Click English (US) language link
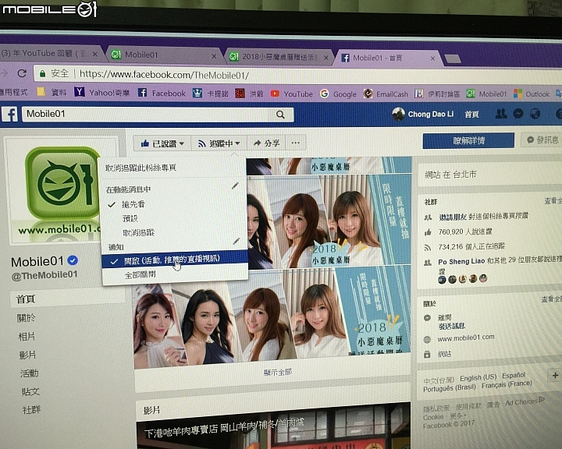 [478, 378]
